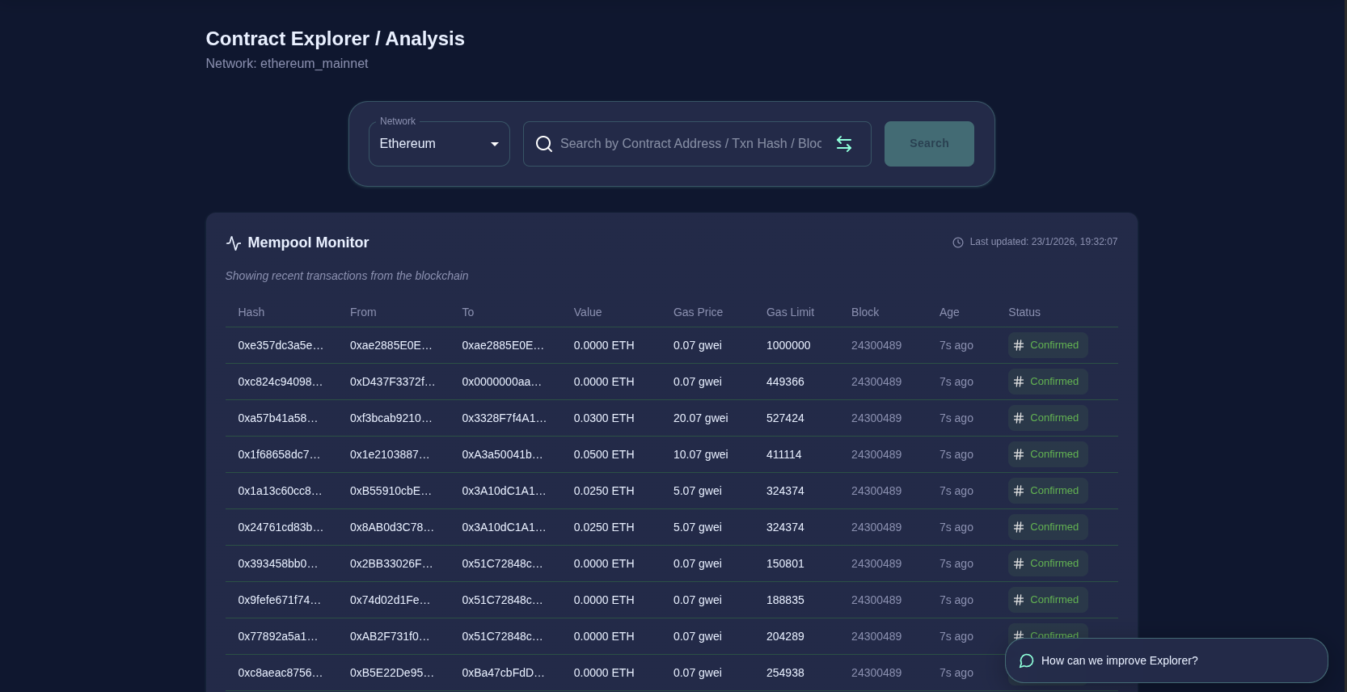Click hash icon in 0x9fefe671f74 row status
The width and height of the screenshot is (1347, 692).
1019,600
